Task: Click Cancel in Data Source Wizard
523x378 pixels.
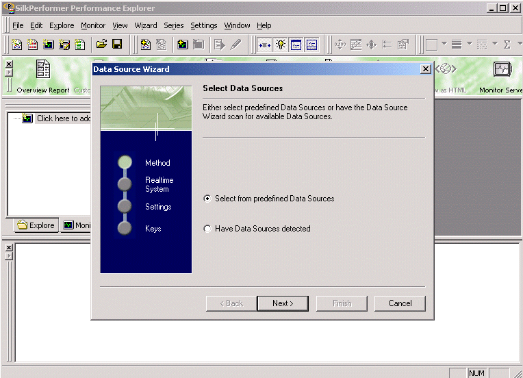Action: [x=400, y=303]
